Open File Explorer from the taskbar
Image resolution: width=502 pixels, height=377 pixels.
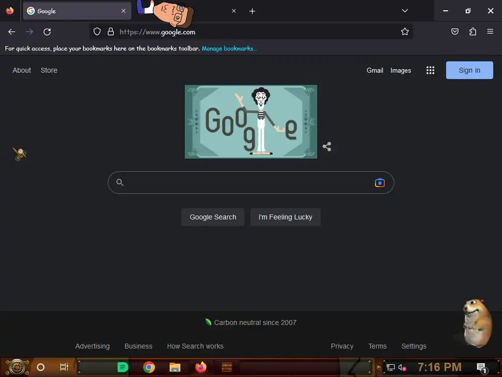point(175,367)
